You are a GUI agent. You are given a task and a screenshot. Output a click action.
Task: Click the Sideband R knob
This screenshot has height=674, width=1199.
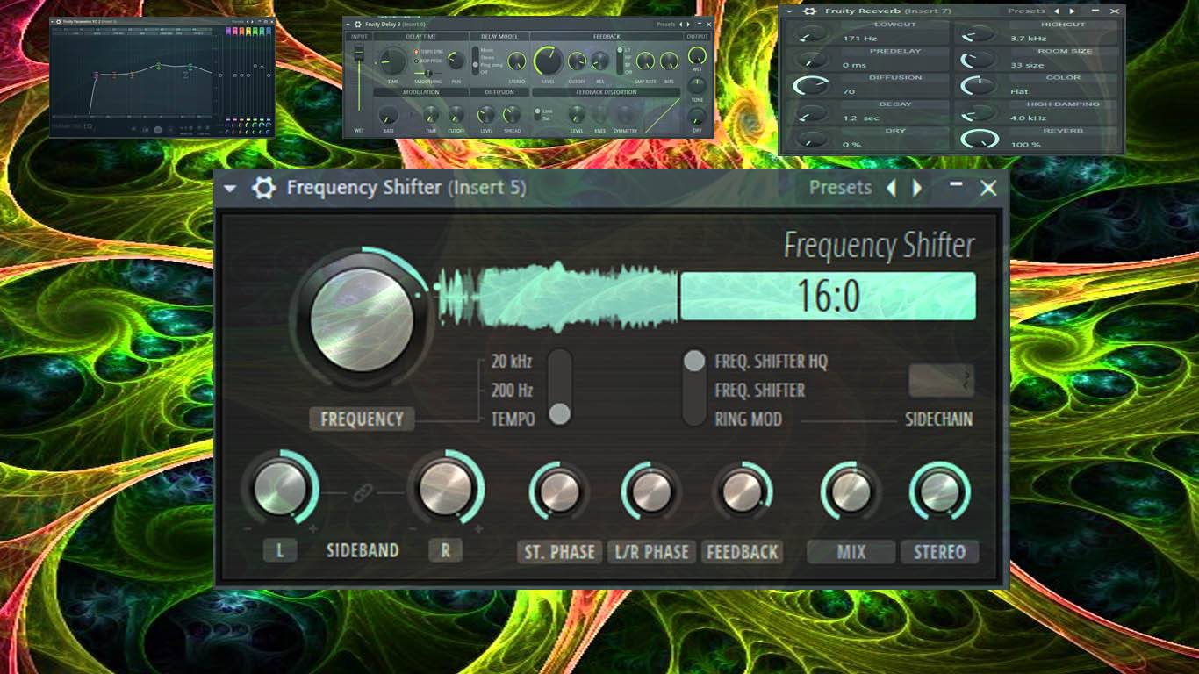tap(446, 490)
